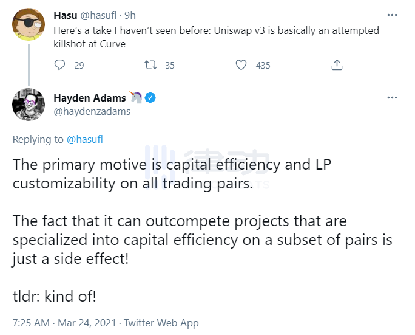Click the reply icon on Hasu's tweet
Viewport: 415px width, 335px height.
pyautogui.click(x=59, y=65)
